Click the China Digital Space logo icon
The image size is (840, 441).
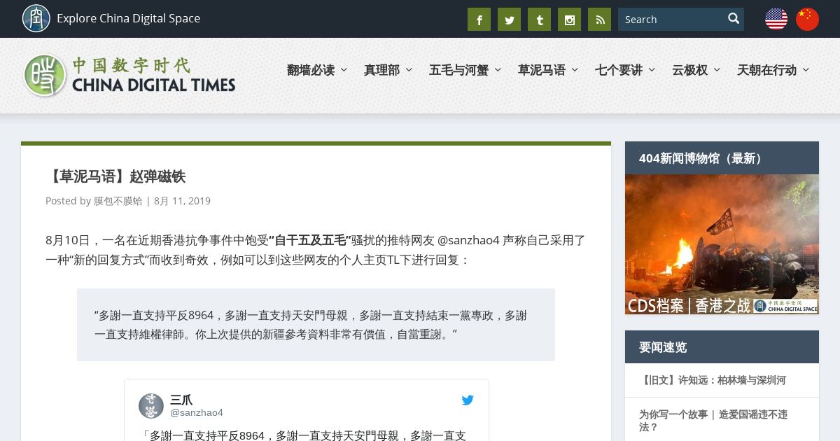point(36,18)
